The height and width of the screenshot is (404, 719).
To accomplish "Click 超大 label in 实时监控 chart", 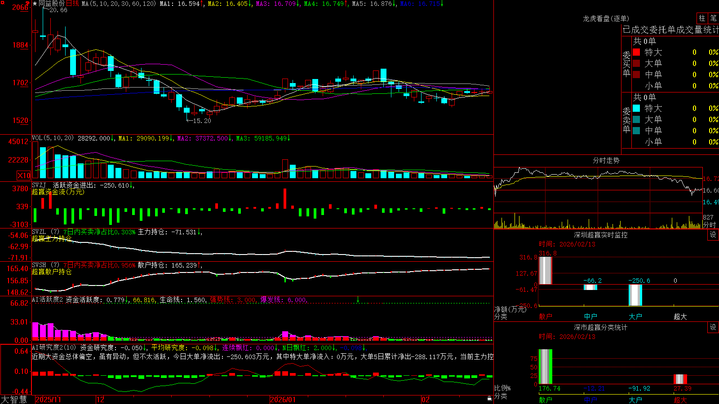I will click(680, 316).
